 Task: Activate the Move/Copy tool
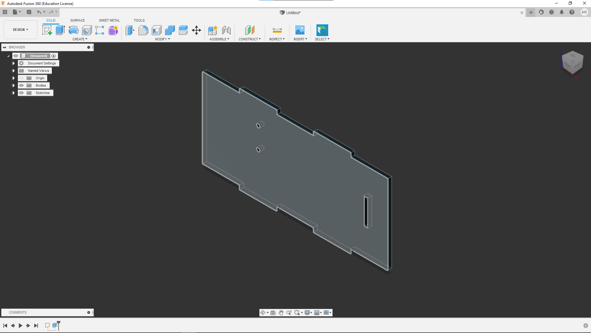tap(196, 30)
